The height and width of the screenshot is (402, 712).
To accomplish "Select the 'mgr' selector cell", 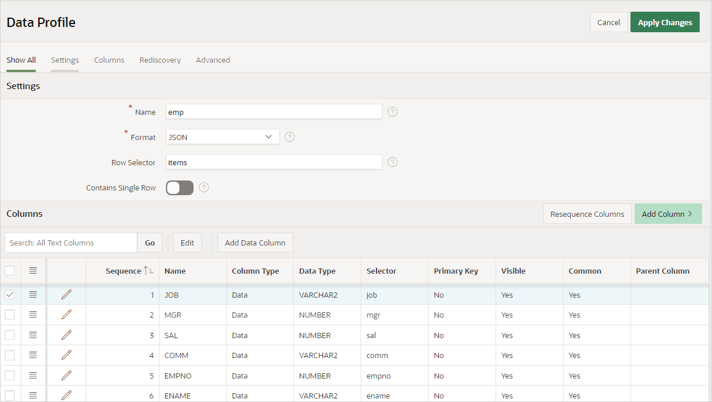I will pos(395,315).
